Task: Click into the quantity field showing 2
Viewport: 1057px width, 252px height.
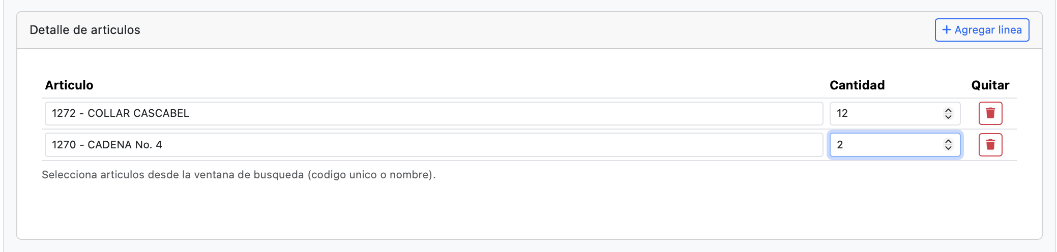Action: tap(885, 145)
